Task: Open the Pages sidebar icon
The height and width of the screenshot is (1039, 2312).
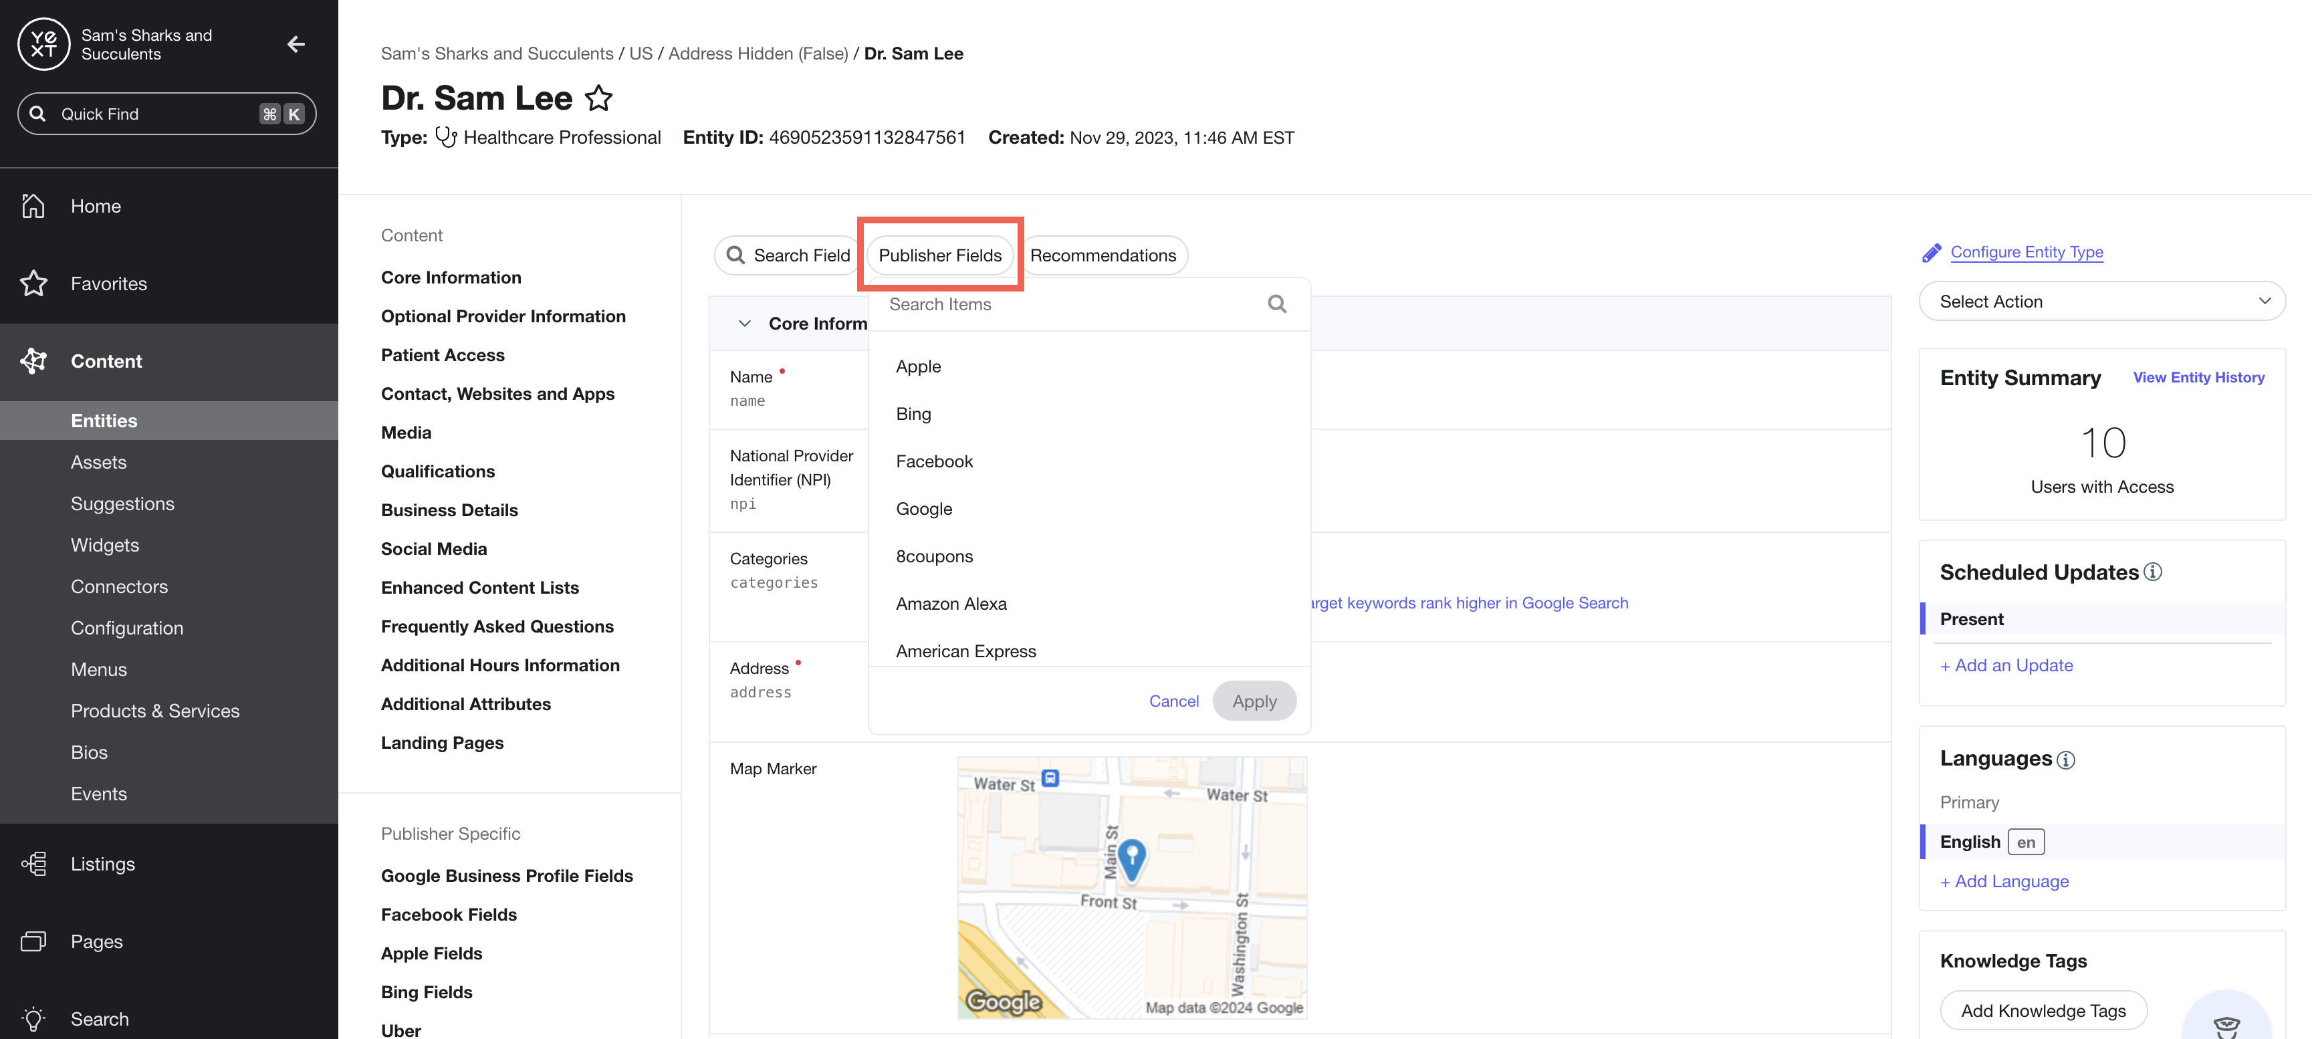Action: (33, 941)
